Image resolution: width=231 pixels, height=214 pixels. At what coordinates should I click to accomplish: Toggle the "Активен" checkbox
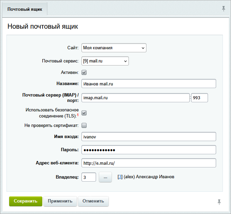coord(84,72)
